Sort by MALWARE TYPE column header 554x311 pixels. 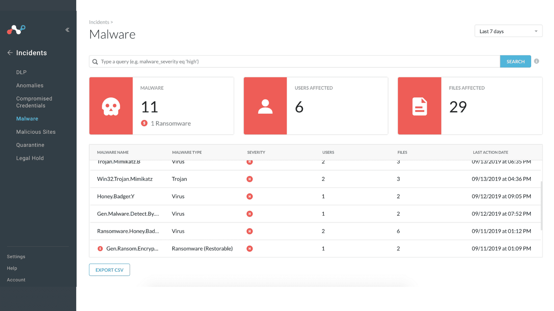pos(187,152)
